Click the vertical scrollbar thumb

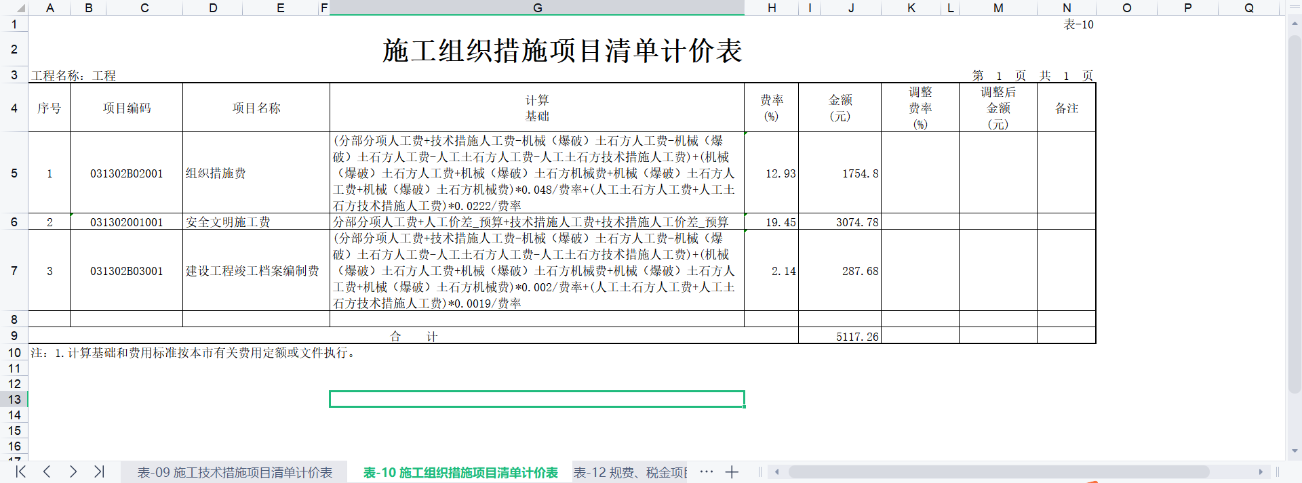(1295, 214)
